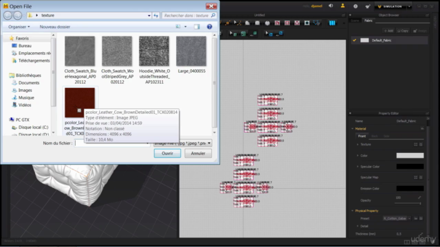The height and width of the screenshot is (247, 440).
Task: Click the green square sewing icon in second toolbar row
Action: pyautogui.click(x=243, y=34)
